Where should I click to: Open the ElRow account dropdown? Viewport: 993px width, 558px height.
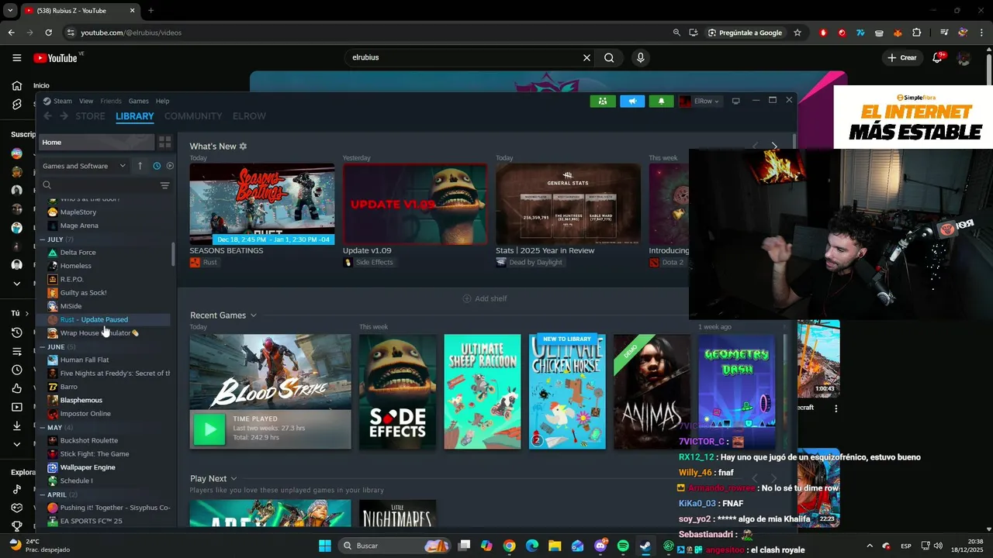tap(700, 101)
